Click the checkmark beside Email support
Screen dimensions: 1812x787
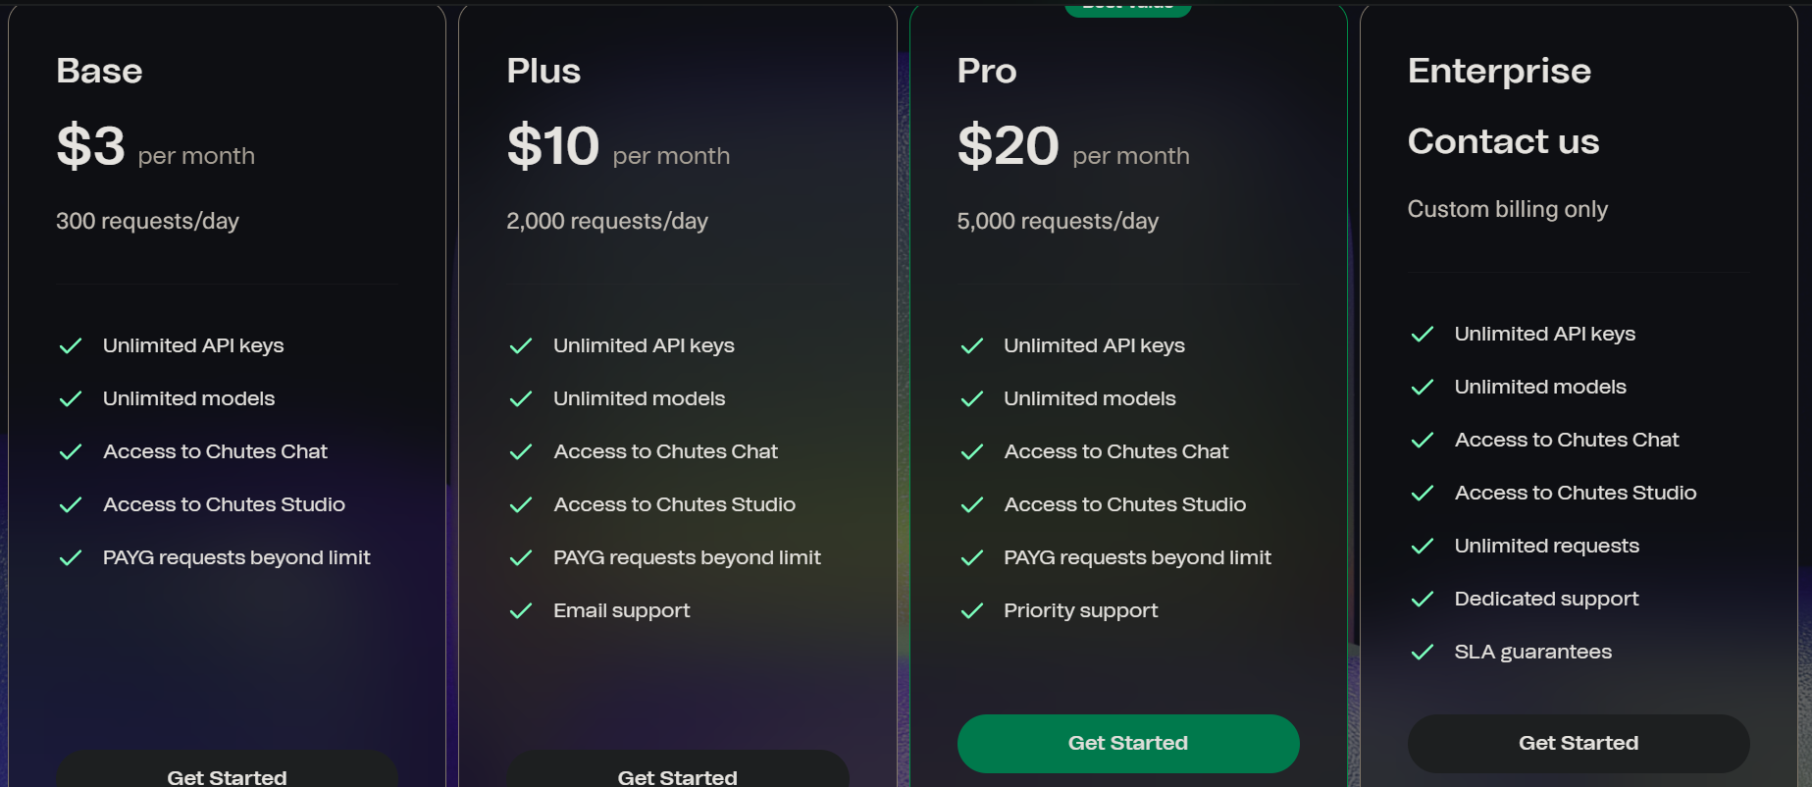(521, 611)
